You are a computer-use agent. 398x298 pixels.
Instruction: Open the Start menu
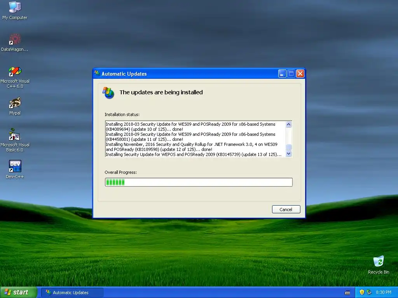pos(19,292)
